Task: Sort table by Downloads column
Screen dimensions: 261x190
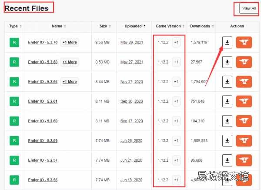Action: coord(202,26)
